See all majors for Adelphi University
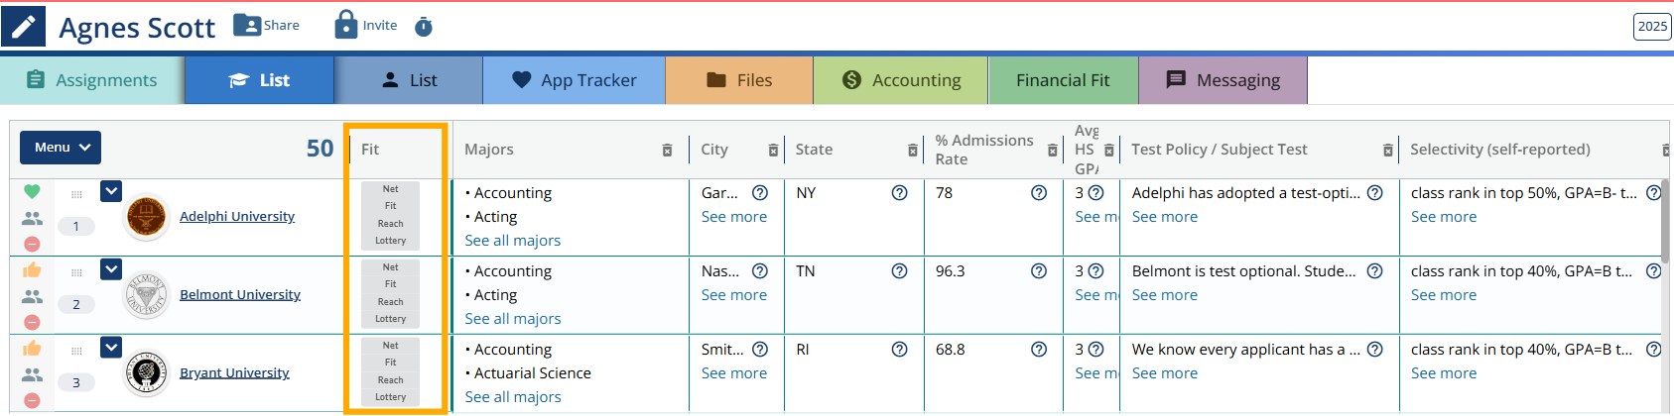This screenshot has height=416, width=1674. tap(513, 241)
